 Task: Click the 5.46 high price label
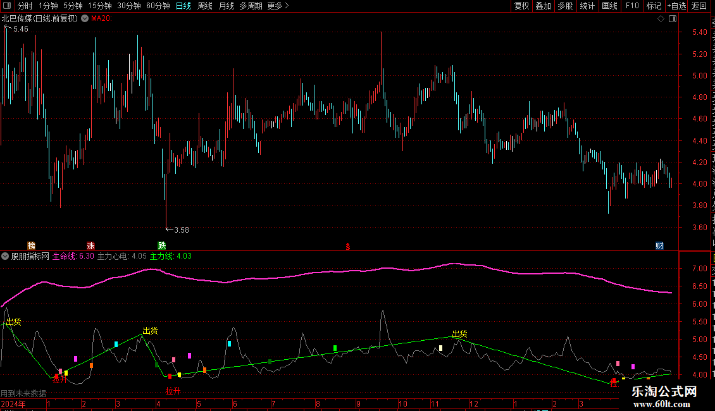coord(20,29)
